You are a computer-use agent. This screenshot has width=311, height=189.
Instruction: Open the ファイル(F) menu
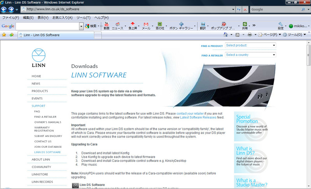click(10, 18)
